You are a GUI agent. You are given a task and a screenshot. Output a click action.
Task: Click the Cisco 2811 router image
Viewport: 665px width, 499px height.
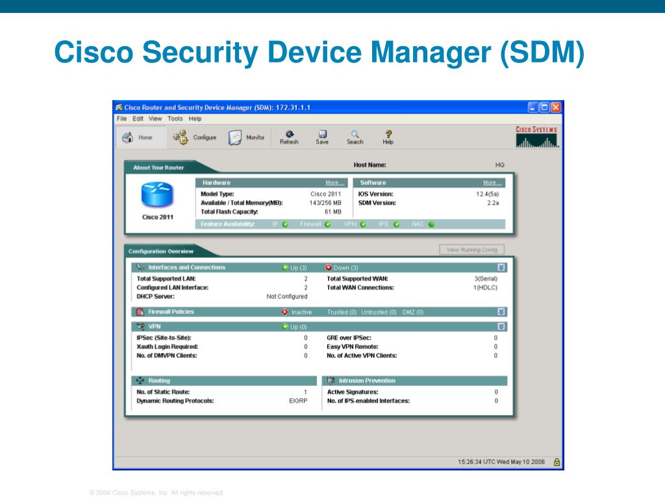pos(157,195)
